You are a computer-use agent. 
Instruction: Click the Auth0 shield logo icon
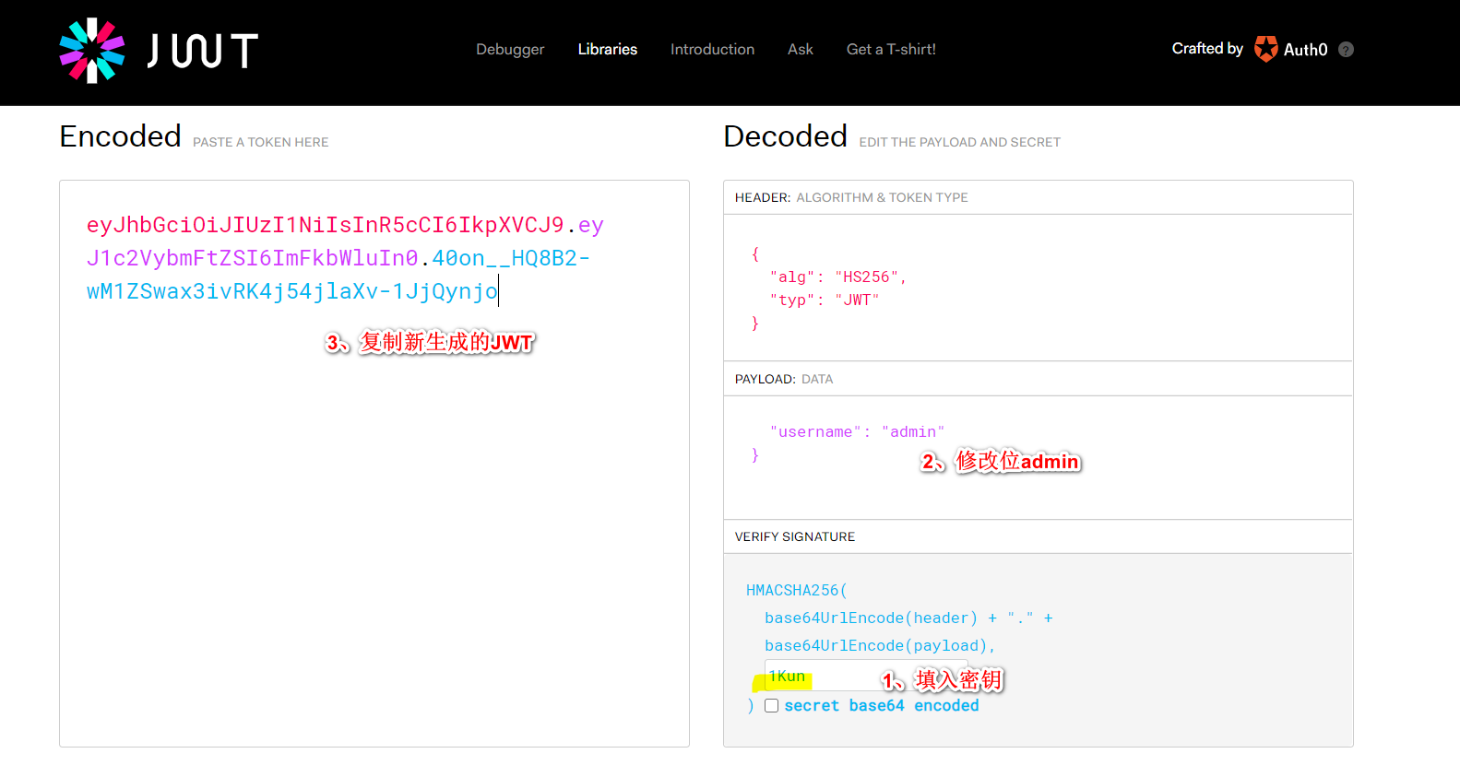(1266, 49)
